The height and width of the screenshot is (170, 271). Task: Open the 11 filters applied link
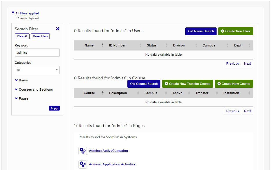coord(27,13)
